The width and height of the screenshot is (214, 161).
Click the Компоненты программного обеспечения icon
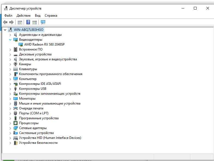point(16,74)
